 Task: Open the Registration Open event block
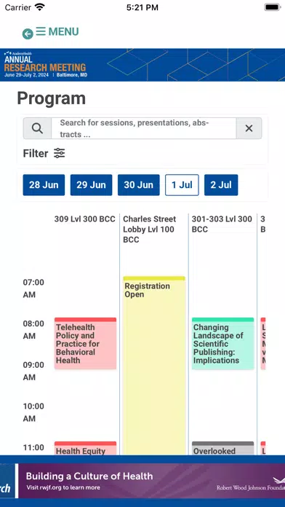154,366
